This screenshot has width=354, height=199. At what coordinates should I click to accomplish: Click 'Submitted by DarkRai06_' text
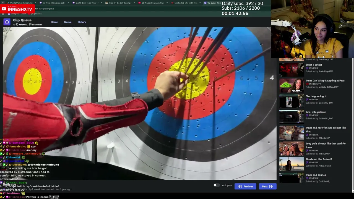[x=318, y=182]
